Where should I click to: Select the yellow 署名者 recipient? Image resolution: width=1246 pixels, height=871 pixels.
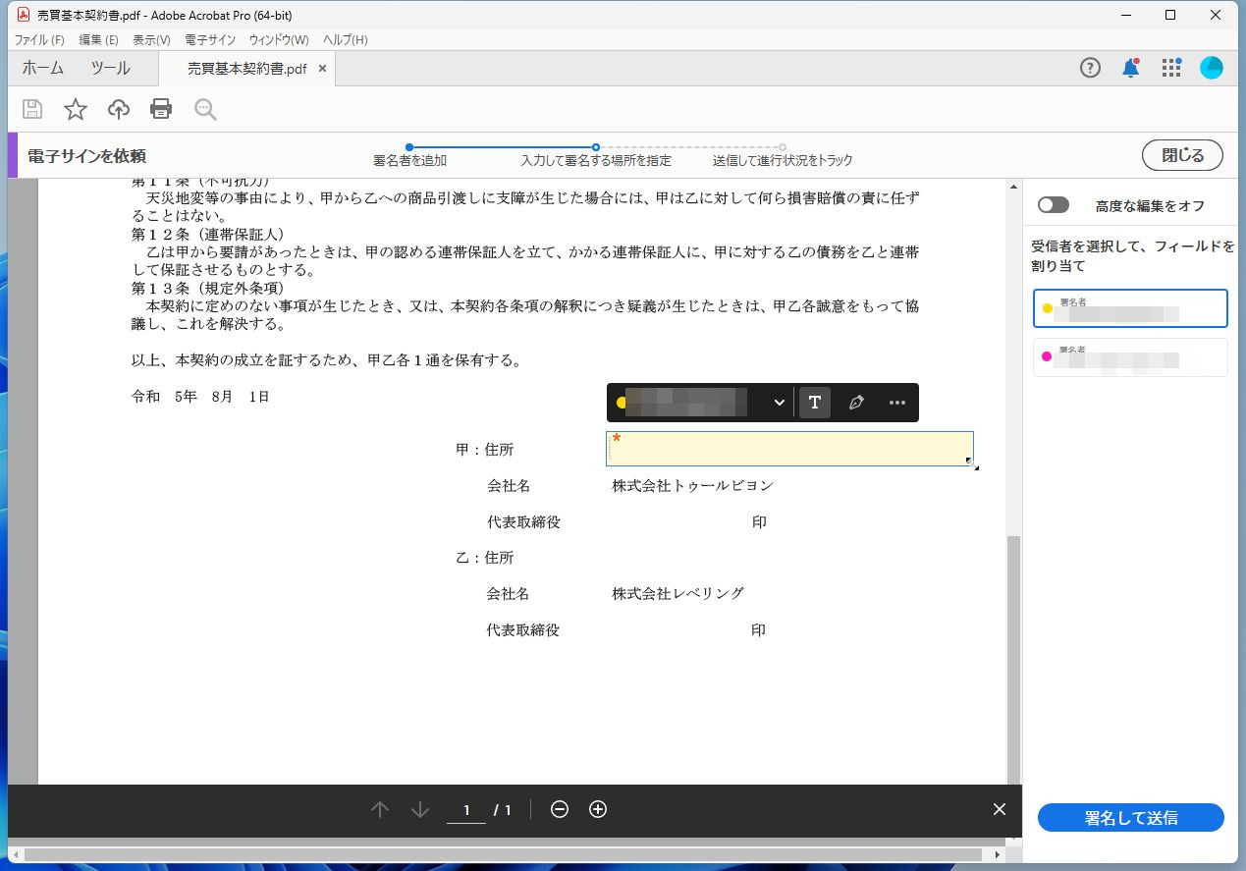click(1129, 307)
